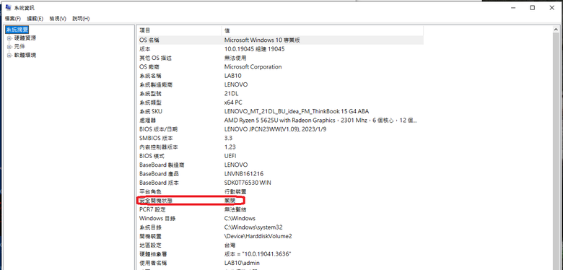Select the 平台角色 item
The height and width of the screenshot is (270, 563).
150,192
